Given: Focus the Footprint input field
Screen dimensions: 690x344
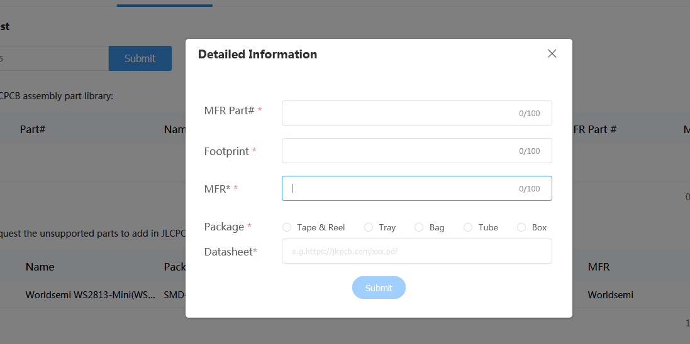Looking at the screenshot, I should click(417, 151).
